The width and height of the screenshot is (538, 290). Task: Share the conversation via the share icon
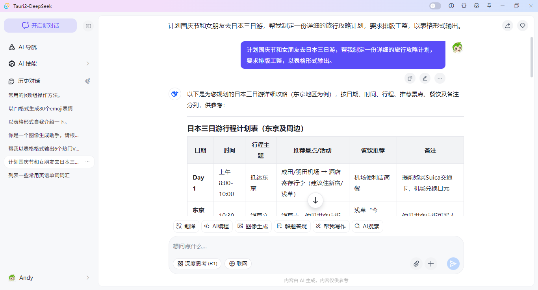tap(507, 25)
